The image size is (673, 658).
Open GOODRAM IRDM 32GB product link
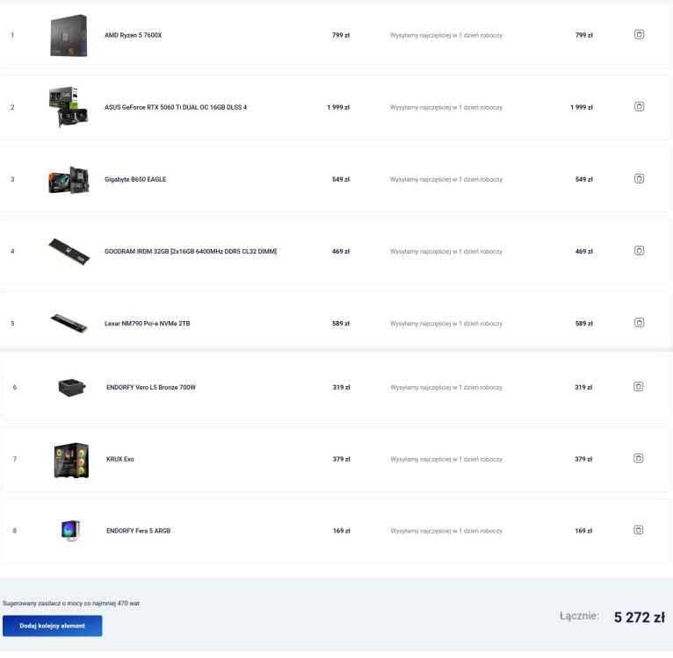click(x=191, y=251)
